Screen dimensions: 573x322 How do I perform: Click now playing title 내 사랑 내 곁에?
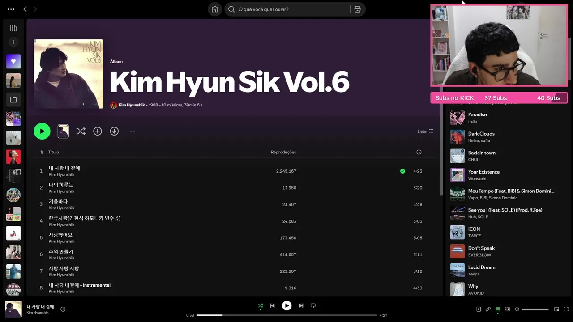[x=40, y=306]
